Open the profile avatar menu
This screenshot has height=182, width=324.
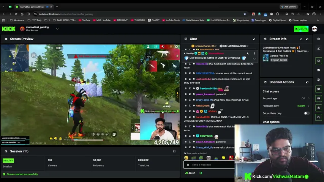[315, 29]
